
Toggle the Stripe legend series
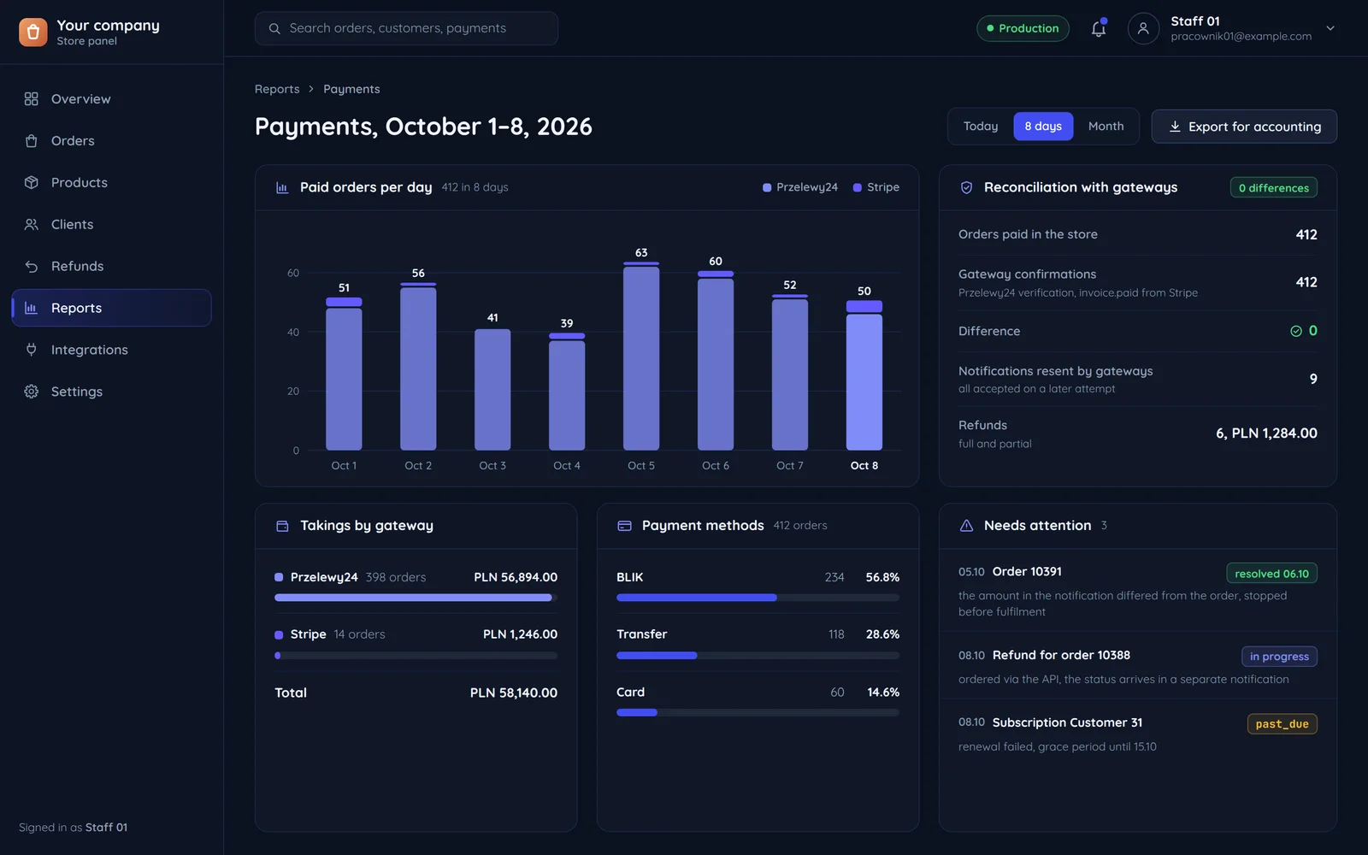[x=876, y=187]
